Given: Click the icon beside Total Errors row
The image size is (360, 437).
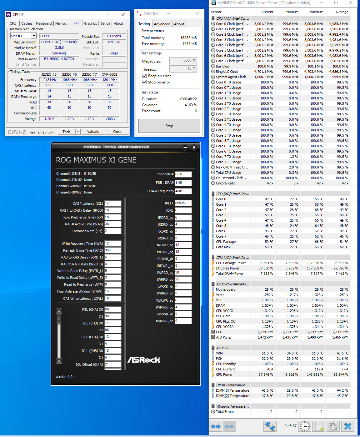Looking at the screenshot, I should point(213,412).
